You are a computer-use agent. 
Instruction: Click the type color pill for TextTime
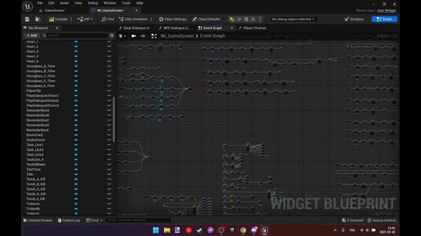point(76,169)
